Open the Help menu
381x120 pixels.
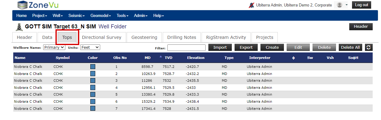click(x=158, y=15)
